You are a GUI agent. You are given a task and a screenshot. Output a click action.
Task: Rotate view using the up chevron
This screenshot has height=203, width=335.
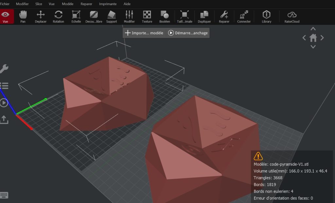click(x=313, y=29)
